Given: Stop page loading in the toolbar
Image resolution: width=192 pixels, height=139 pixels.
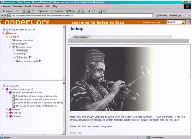Looking at the screenshot, I should click(24, 11).
